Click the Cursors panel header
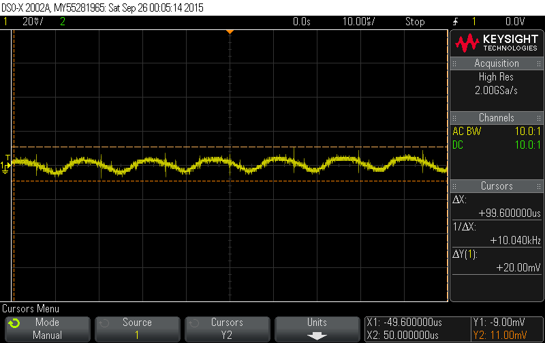This screenshot has height=343, width=545. tap(497, 185)
